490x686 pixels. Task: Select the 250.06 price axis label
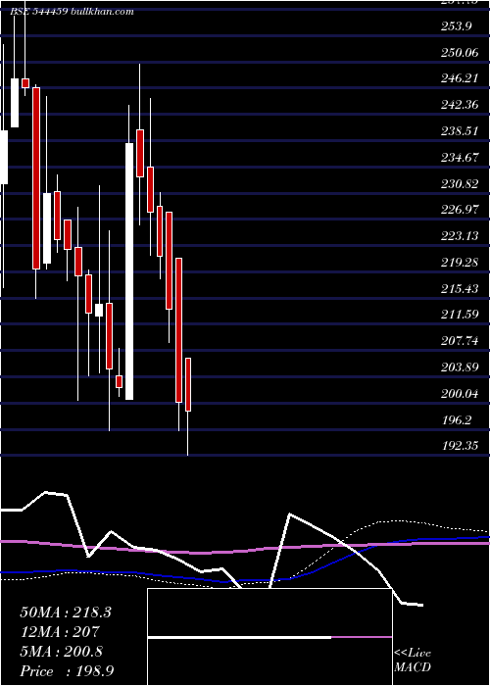click(460, 53)
